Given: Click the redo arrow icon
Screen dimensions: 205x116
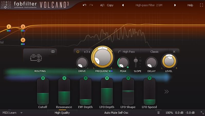Looking at the screenshot, I should (x=91, y=5).
